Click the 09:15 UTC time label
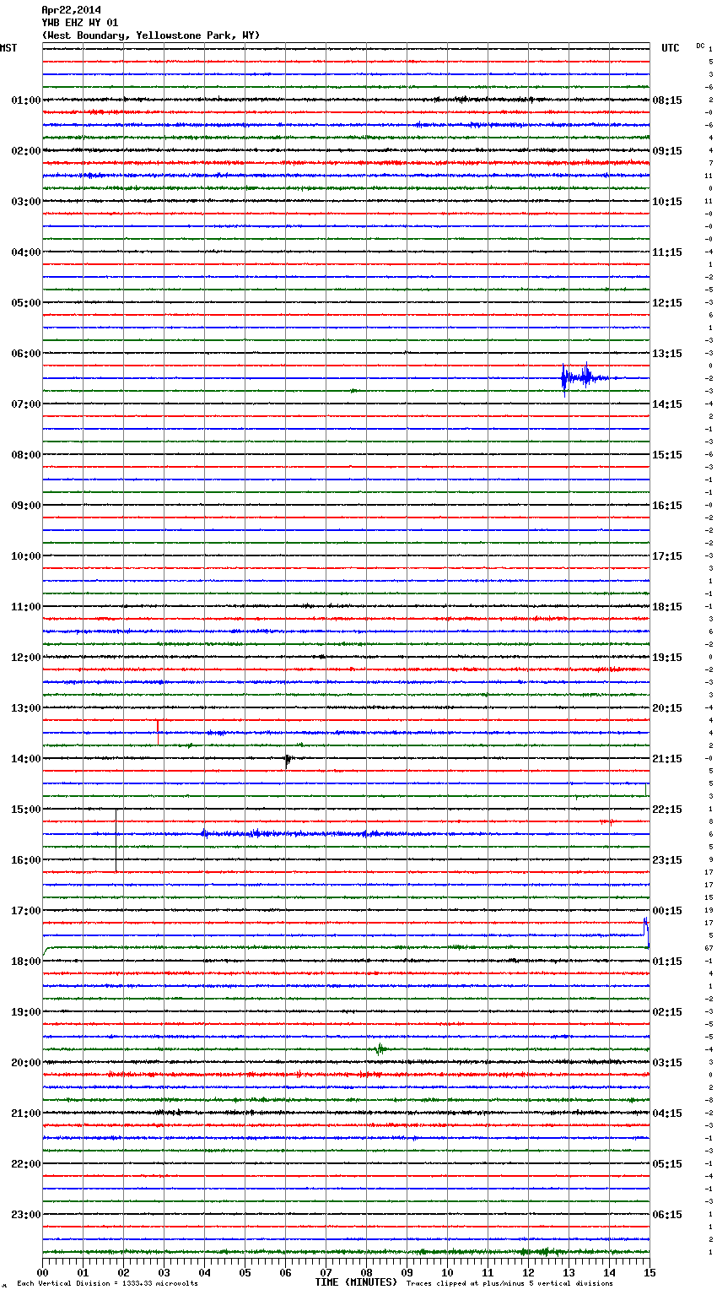This screenshot has height=1295, width=717. pos(667,151)
